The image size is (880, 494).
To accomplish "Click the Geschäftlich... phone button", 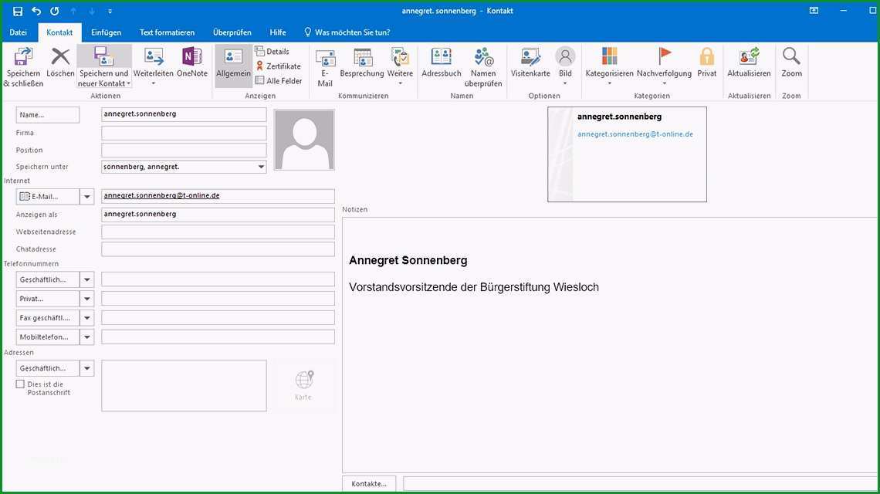I will [48, 279].
